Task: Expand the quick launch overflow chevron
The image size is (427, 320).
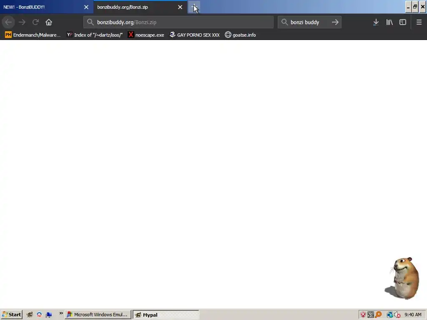Action: point(61,313)
